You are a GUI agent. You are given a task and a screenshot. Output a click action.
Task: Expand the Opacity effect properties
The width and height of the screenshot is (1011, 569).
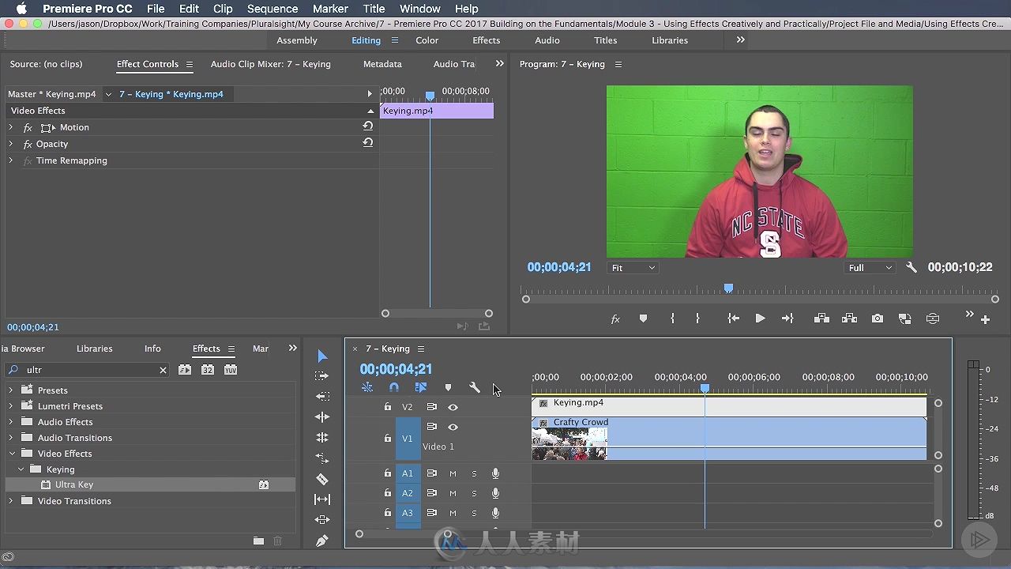point(11,143)
